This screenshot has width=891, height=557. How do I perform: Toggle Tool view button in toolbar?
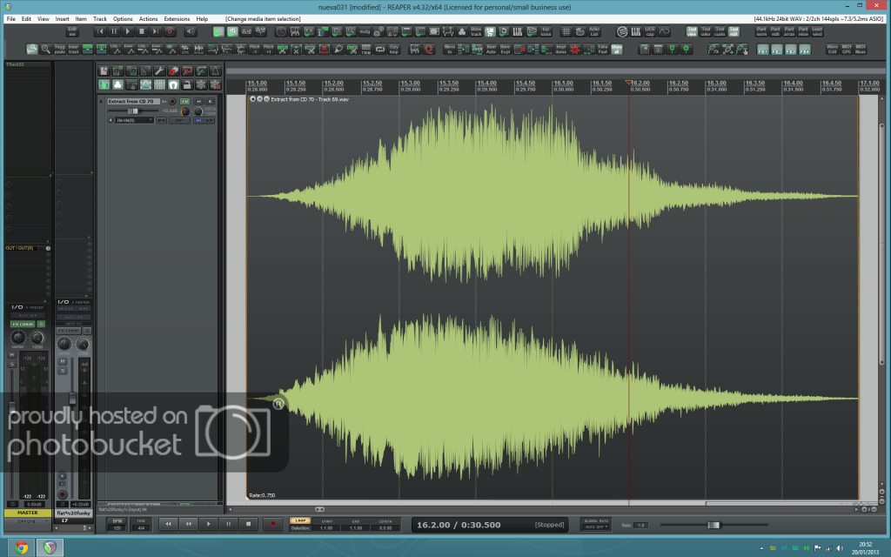pyautogui.click(x=692, y=31)
